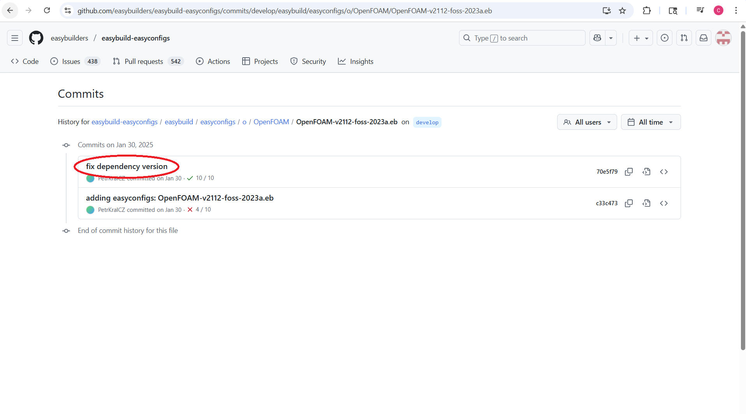This screenshot has width=746, height=414.
Task: Open the notifications inbox icon
Action: (x=703, y=38)
